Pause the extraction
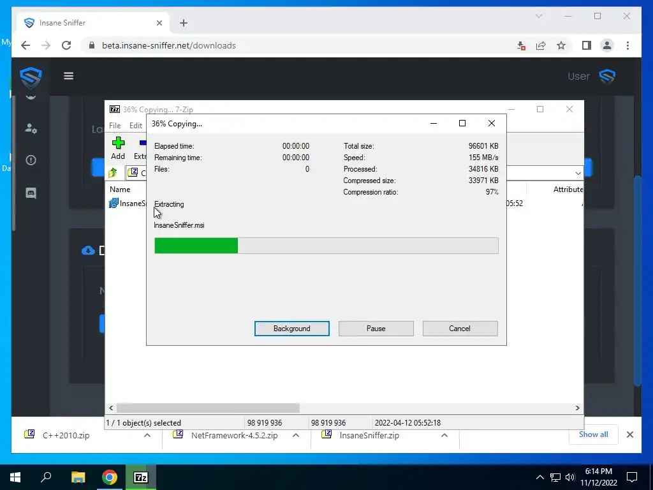Viewport: 653px width, 490px height. (x=376, y=329)
